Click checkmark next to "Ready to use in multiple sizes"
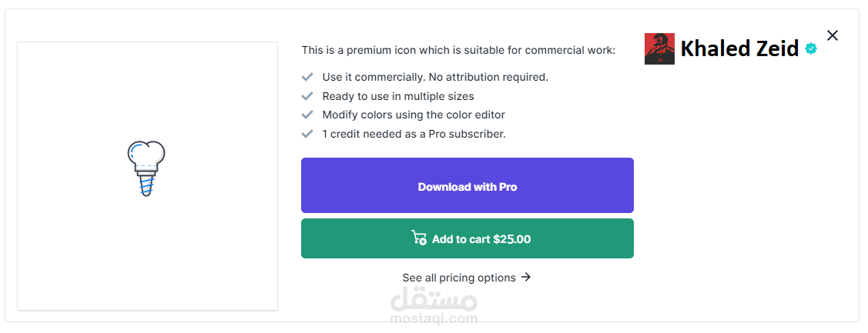The height and width of the screenshot is (333, 868). click(307, 96)
